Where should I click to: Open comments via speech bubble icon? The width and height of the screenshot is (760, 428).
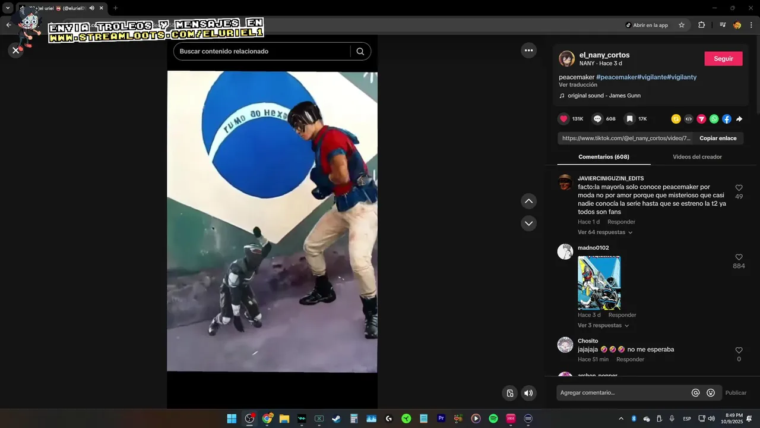[598, 119]
